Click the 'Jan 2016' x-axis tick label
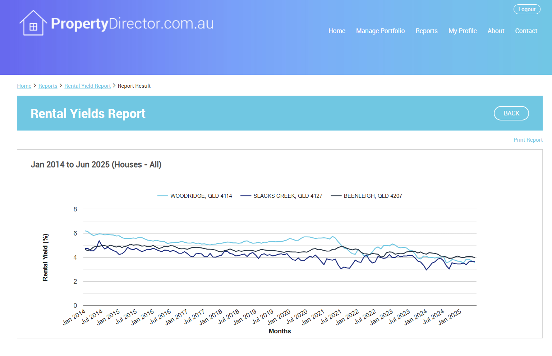The height and width of the screenshot is (356, 552). (x=143, y=317)
